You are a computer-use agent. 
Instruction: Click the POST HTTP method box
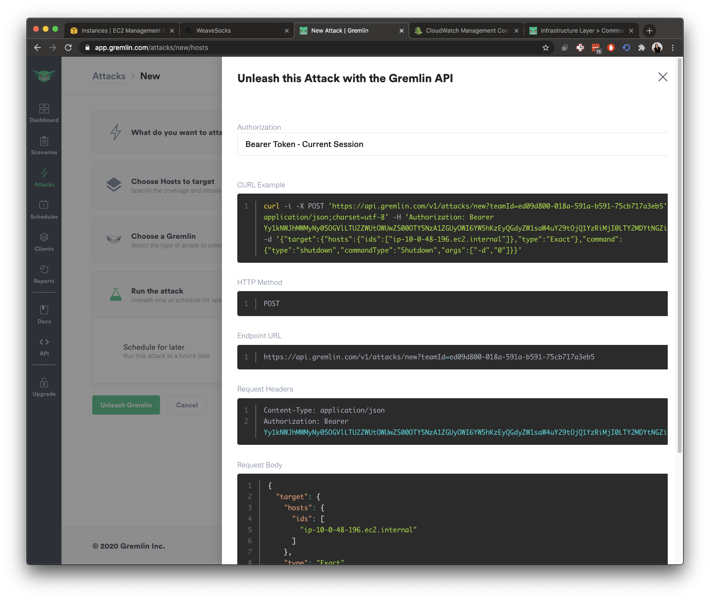(453, 304)
